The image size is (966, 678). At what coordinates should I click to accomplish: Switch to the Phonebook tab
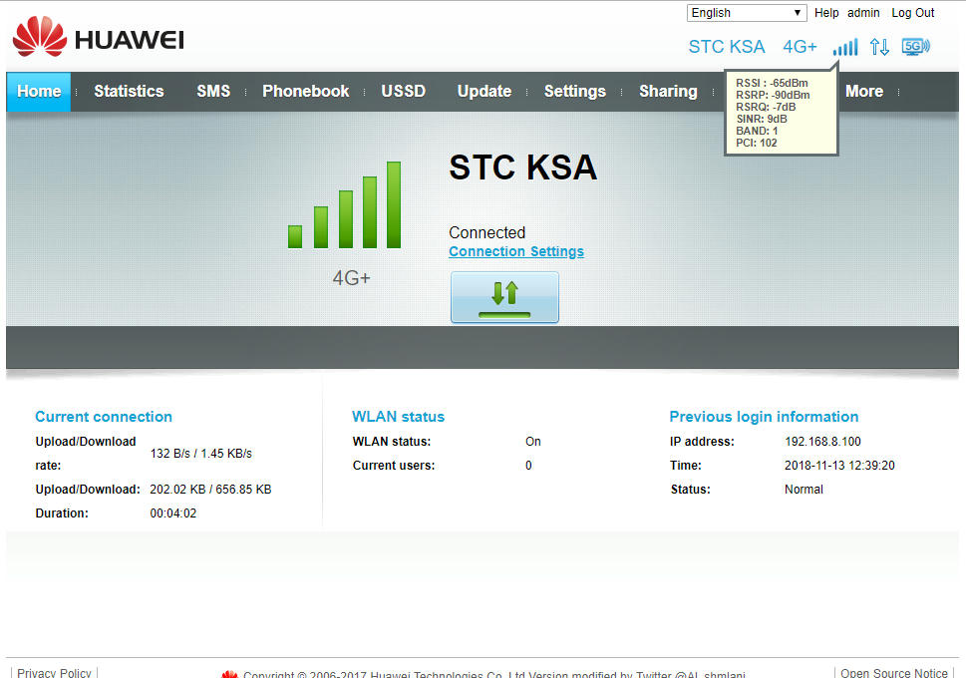[x=306, y=91]
